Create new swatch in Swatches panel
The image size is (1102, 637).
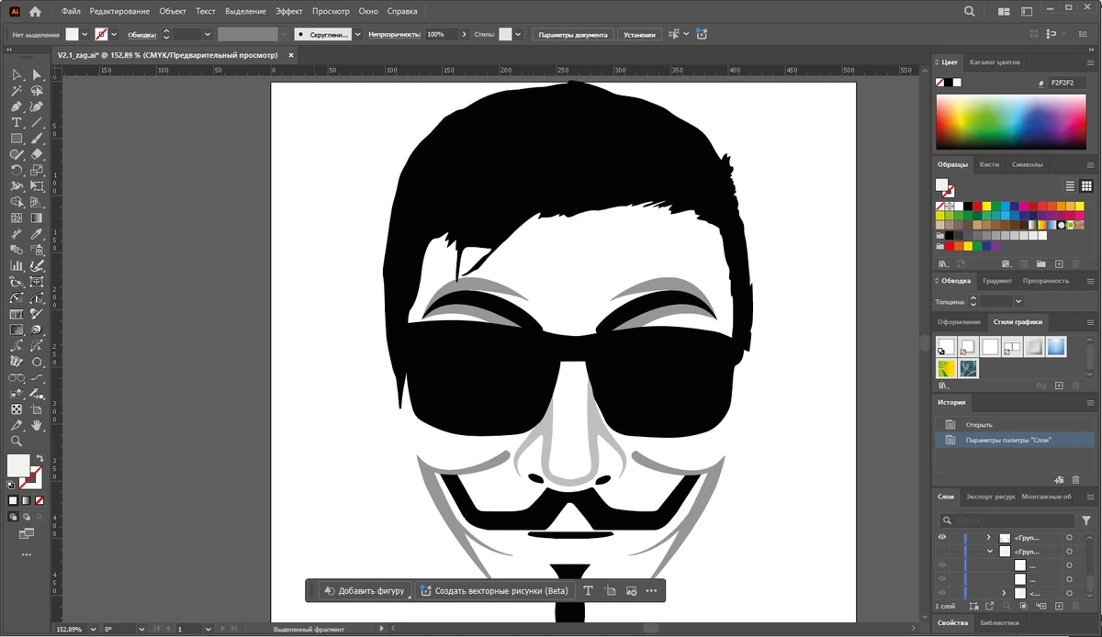click(1059, 263)
